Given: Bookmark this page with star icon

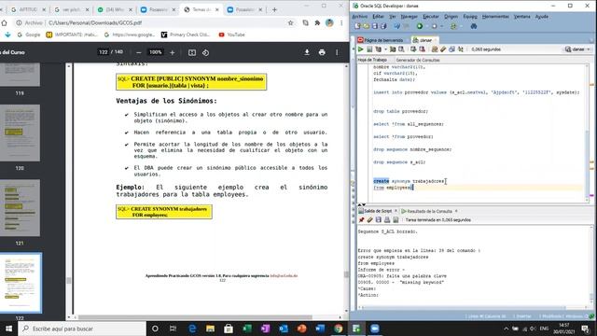Looking at the screenshot, I should [290, 22].
